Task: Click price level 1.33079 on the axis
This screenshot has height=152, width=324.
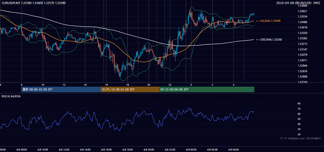Action: click(x=302, y=55)
